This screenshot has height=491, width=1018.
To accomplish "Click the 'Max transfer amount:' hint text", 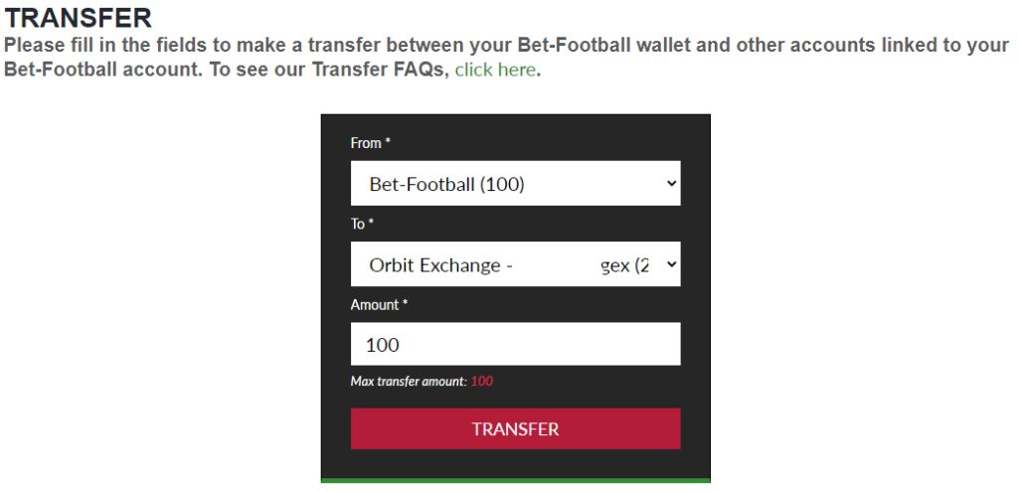I will [x=408, y=382].
